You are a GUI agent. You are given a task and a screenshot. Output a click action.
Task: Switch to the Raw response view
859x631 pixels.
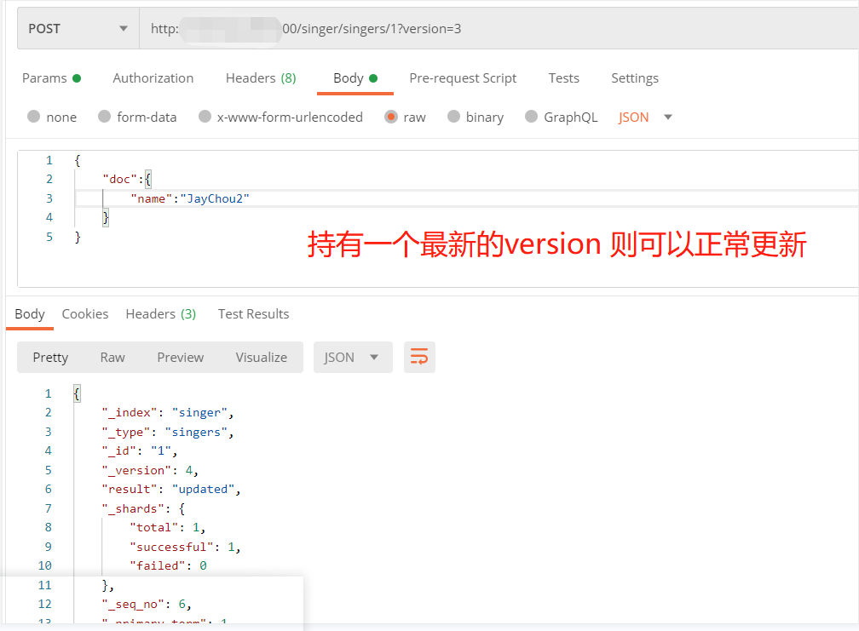[x=112, y=358]
